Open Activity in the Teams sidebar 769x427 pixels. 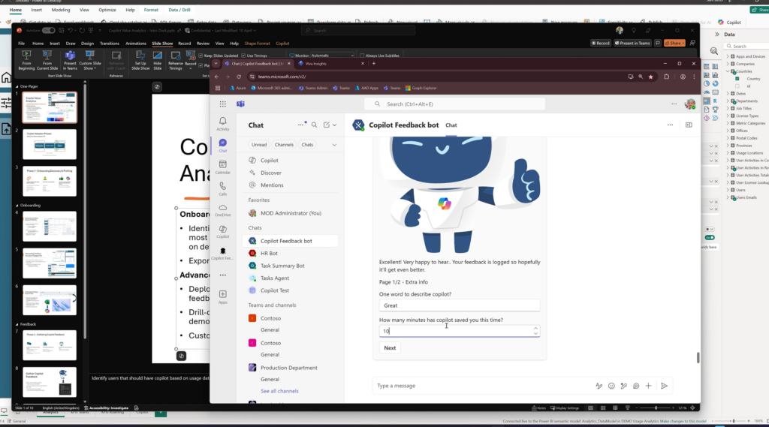click(222, 124)
